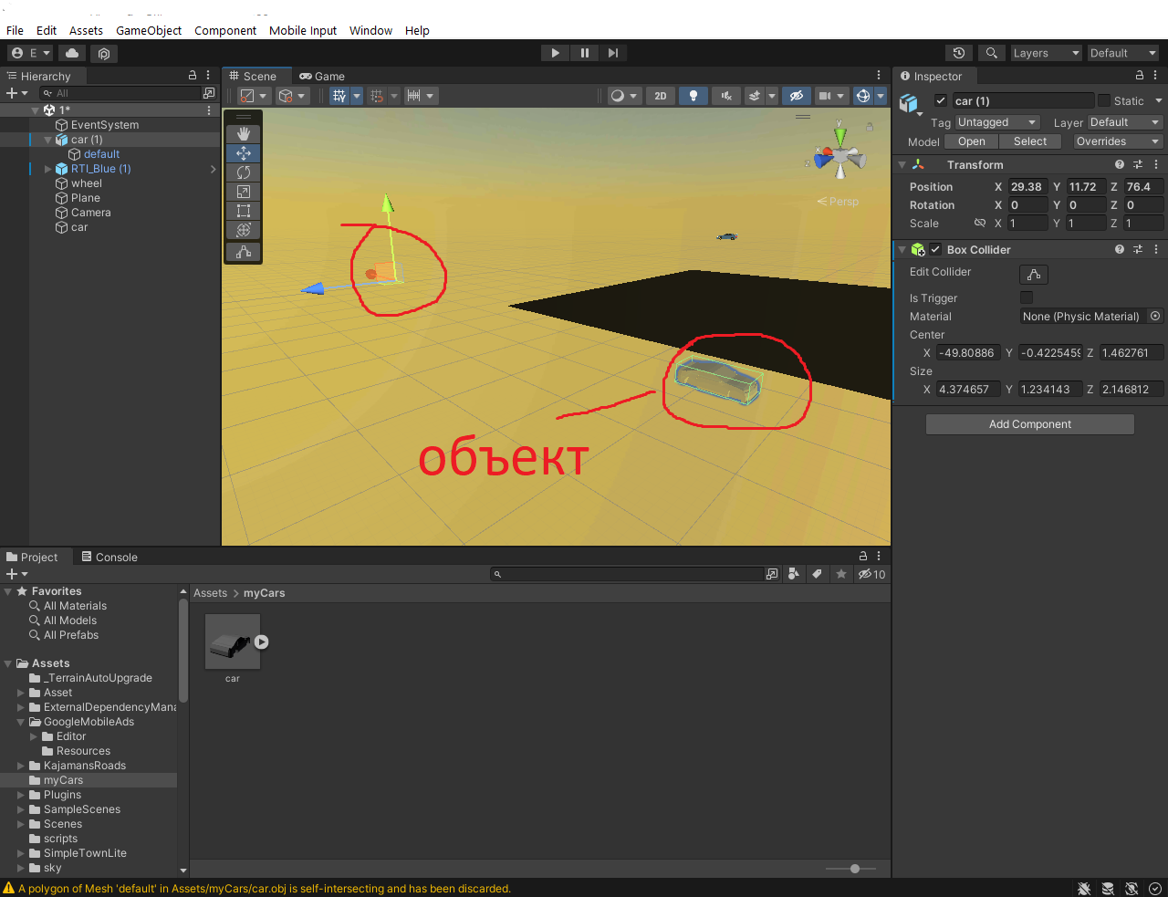Toggle 2D view mode in Scene
1168x897 pixels.
(661, 95)
